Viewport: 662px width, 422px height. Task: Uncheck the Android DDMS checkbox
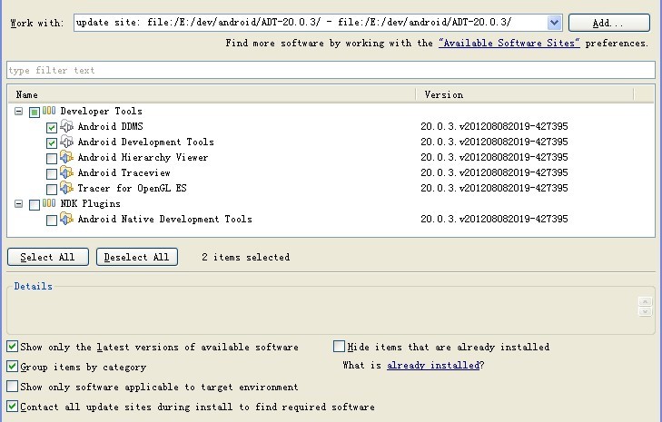pos(52,127)
